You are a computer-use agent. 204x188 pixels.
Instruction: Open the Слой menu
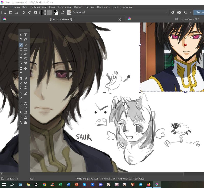52,7
